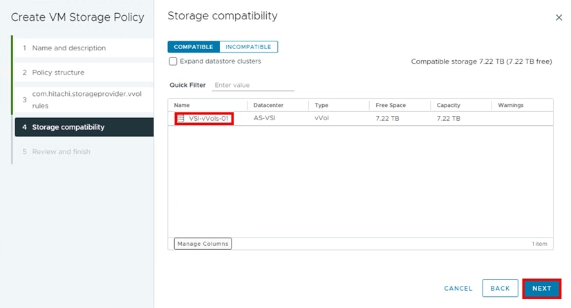The height and width of the screenshot is (308, 571).
Task: Click the datastore icon beside VSI-vVols-01
Action: click(181, 119)
